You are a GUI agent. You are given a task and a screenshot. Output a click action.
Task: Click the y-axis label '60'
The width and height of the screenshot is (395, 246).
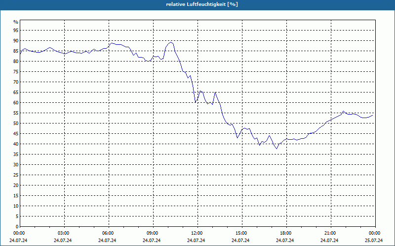click(x=16, y=103)
